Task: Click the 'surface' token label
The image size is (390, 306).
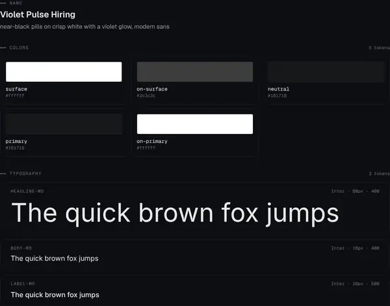Action: [16, 89]
